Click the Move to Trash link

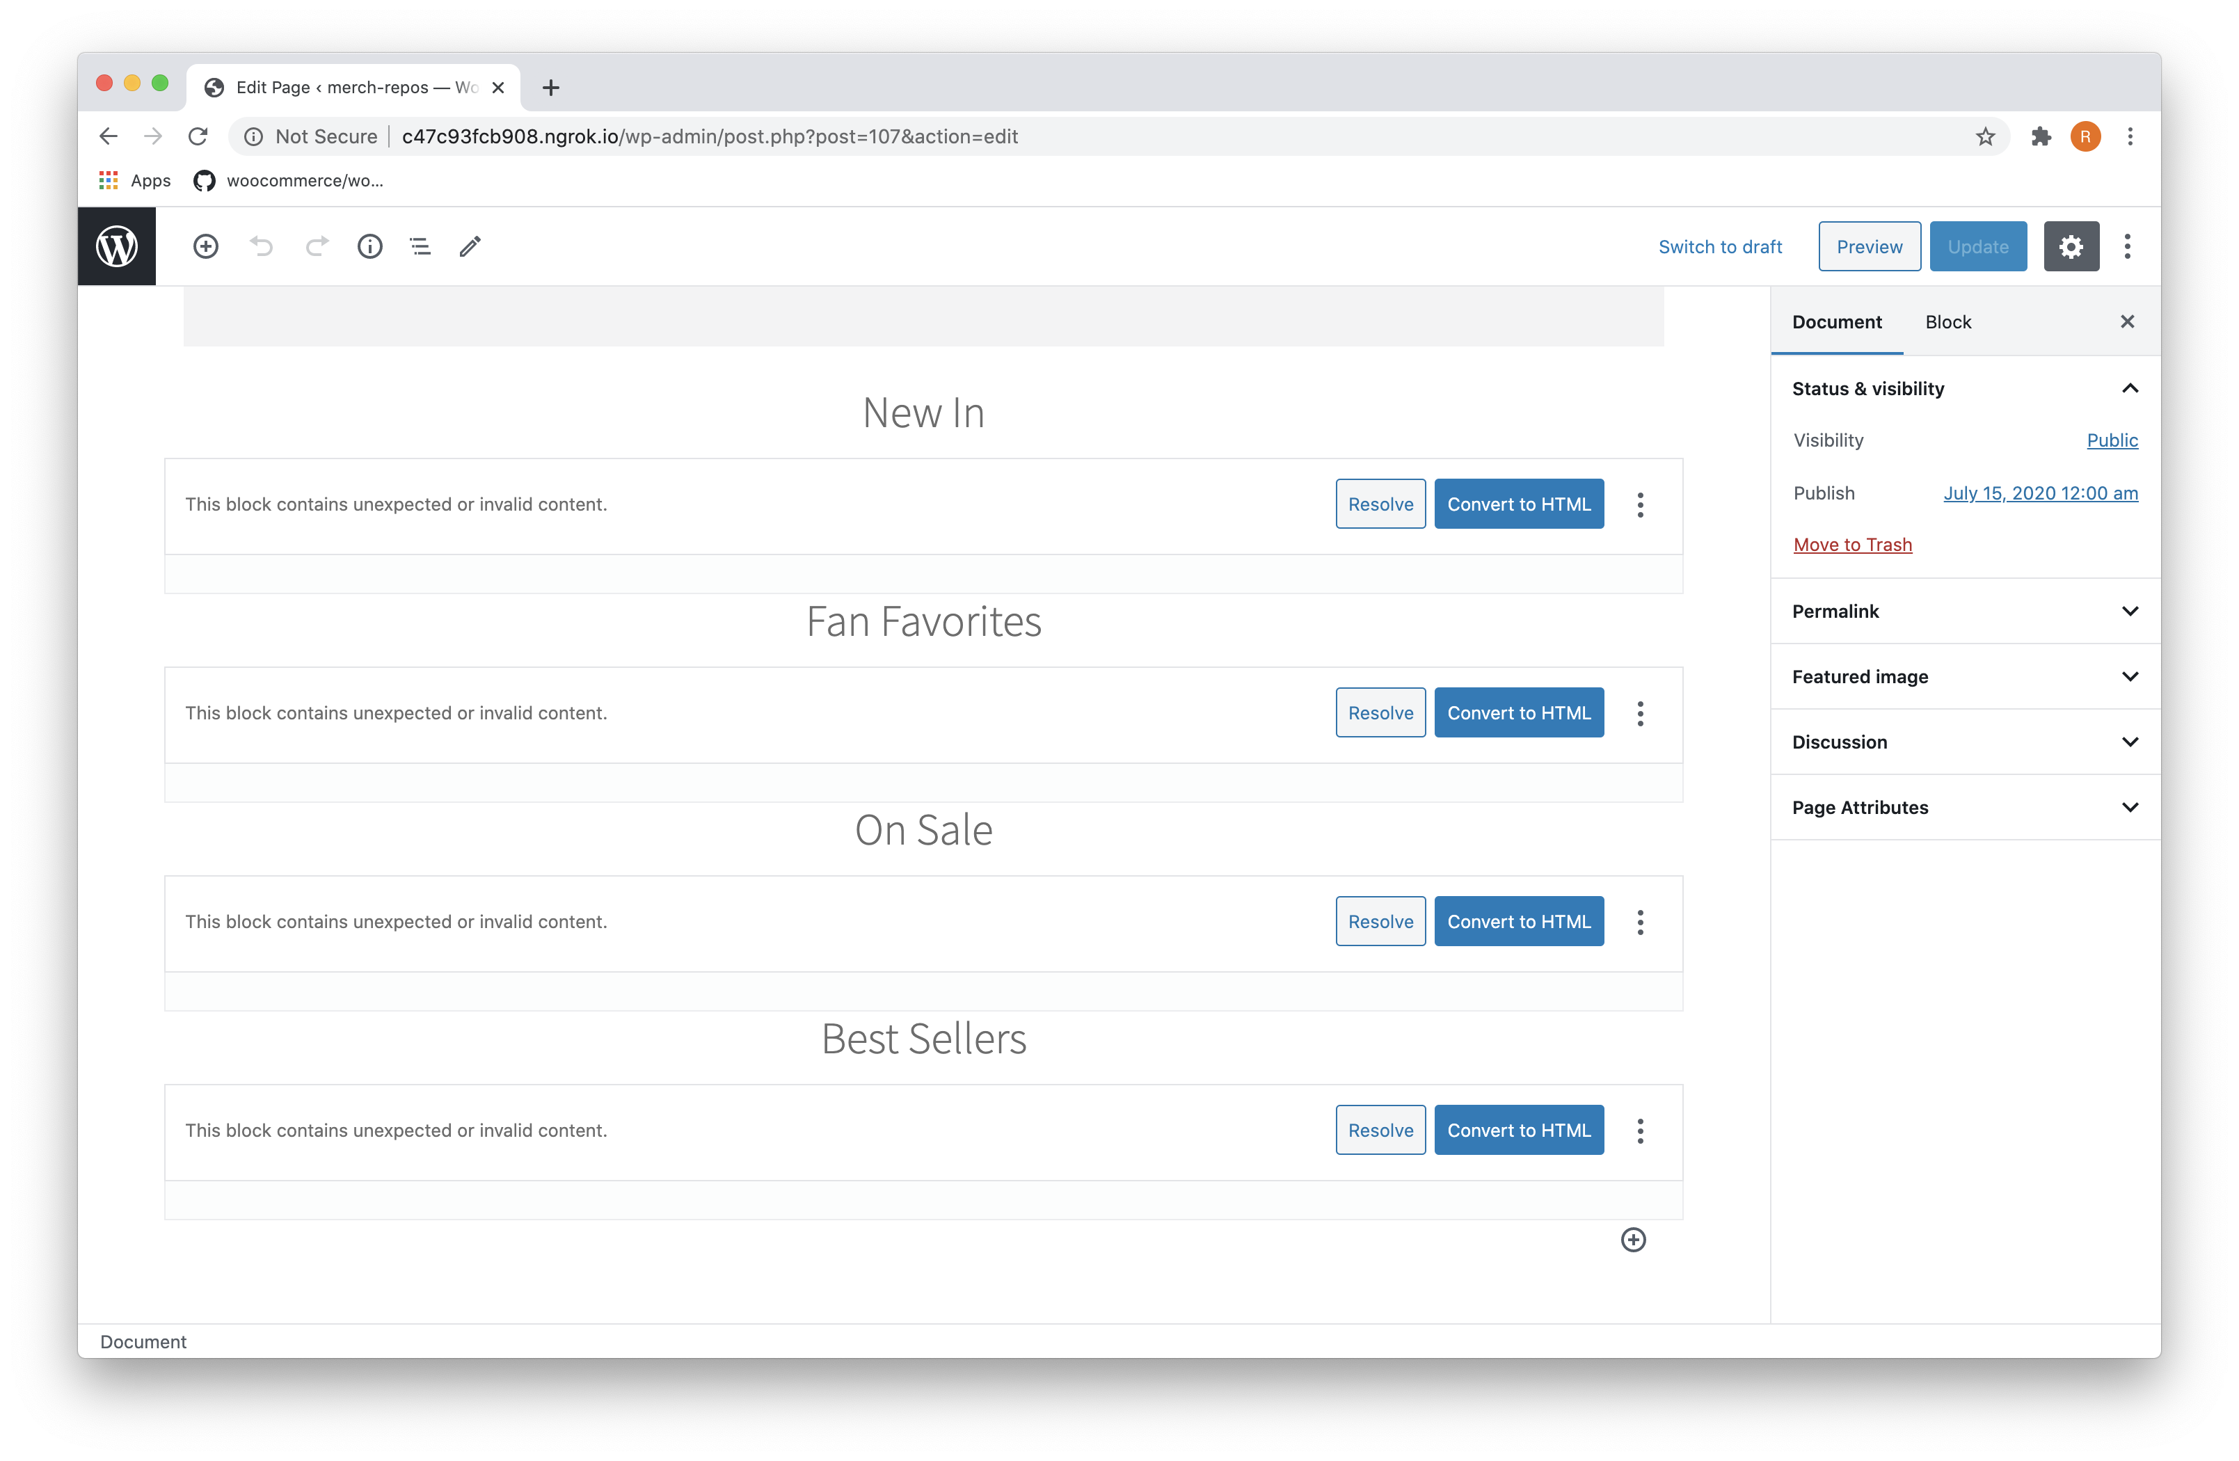tap(1851, 544)
